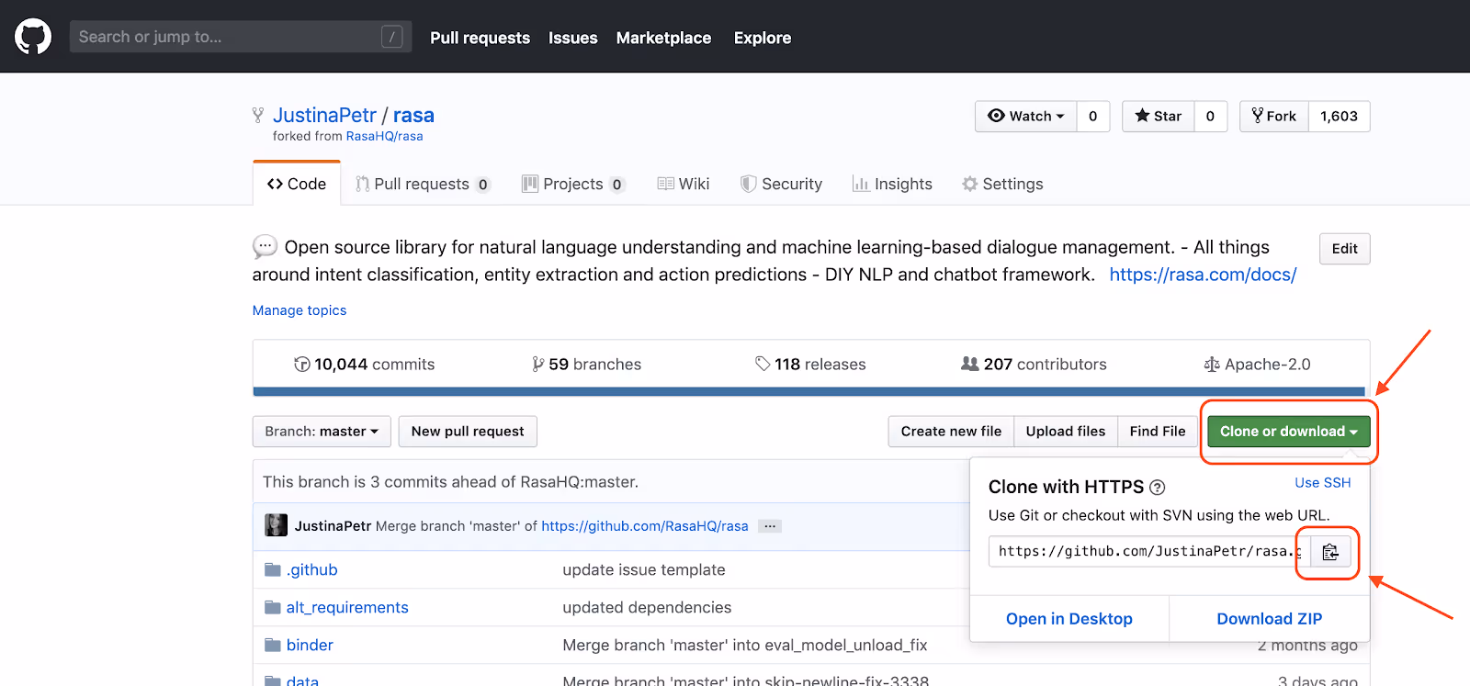Click JustinaPetr avatar in commit row
This screenshot has width=1470, height=686.
click(x=276, y=525)
